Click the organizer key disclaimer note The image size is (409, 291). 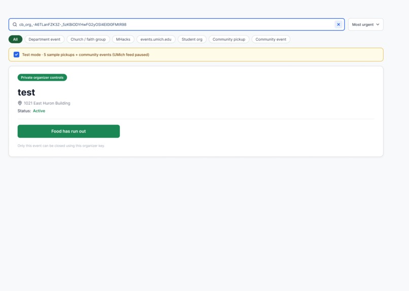click(x=61, y=146)
